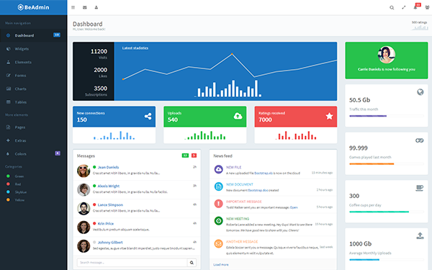Image resolution: width=432 pixels, height=270 pixels.
Task: Open Dashboard in the sidebar
Action: (x=33, y=35)
